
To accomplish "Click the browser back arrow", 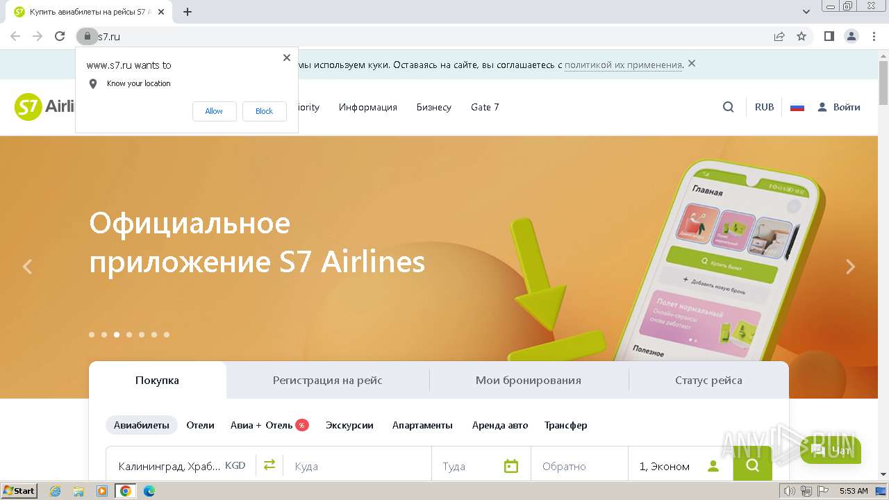I will pos(15,36).
